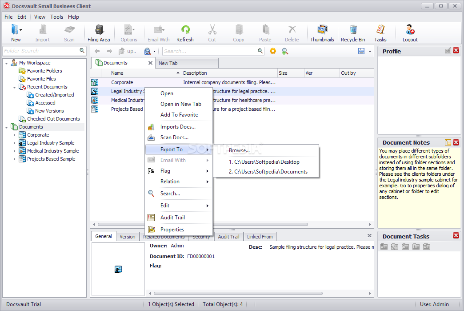
Task: Click the Paste toolbar icon
Action: (265, 30)
